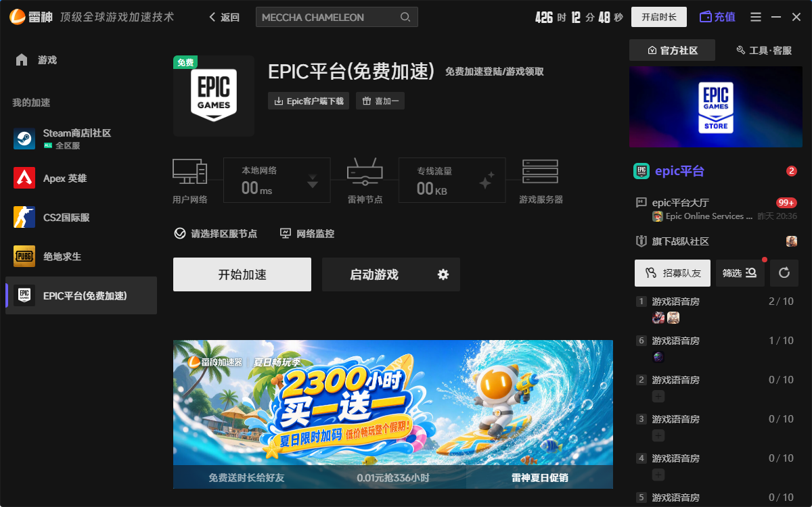Click the 开启时长 button
This screenshot has height=507, width=812.
[659, 17]
